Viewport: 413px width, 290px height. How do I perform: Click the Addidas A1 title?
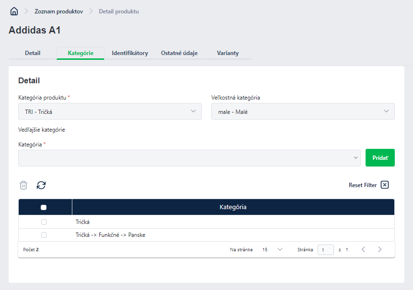[x=35, y=30]
